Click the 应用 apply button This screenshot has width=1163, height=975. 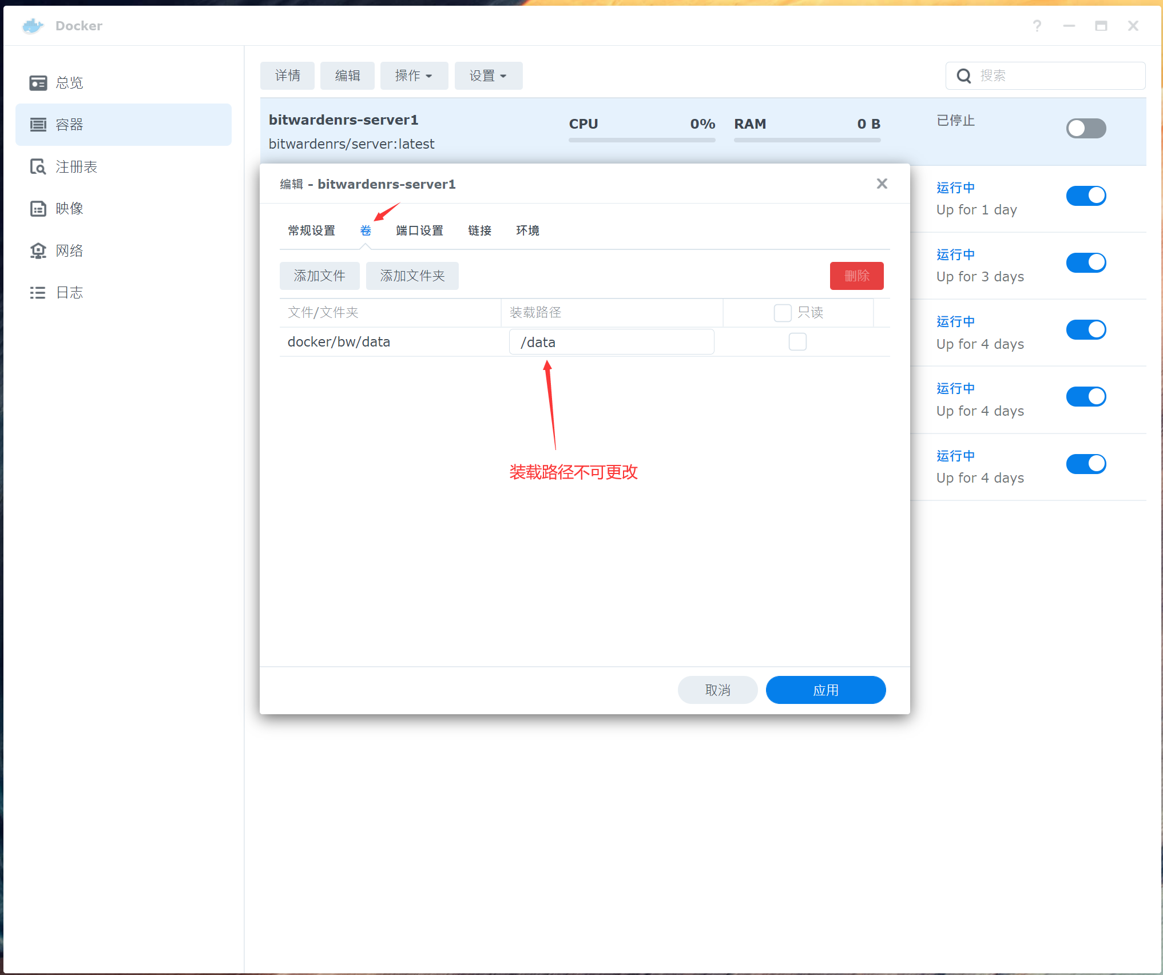click(x=825, y=690)
